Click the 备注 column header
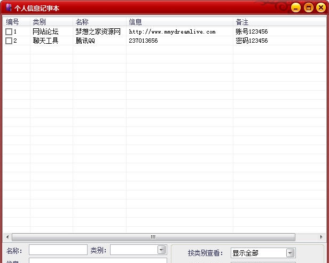Screen dimensions: 329x263 click(279, 22)
